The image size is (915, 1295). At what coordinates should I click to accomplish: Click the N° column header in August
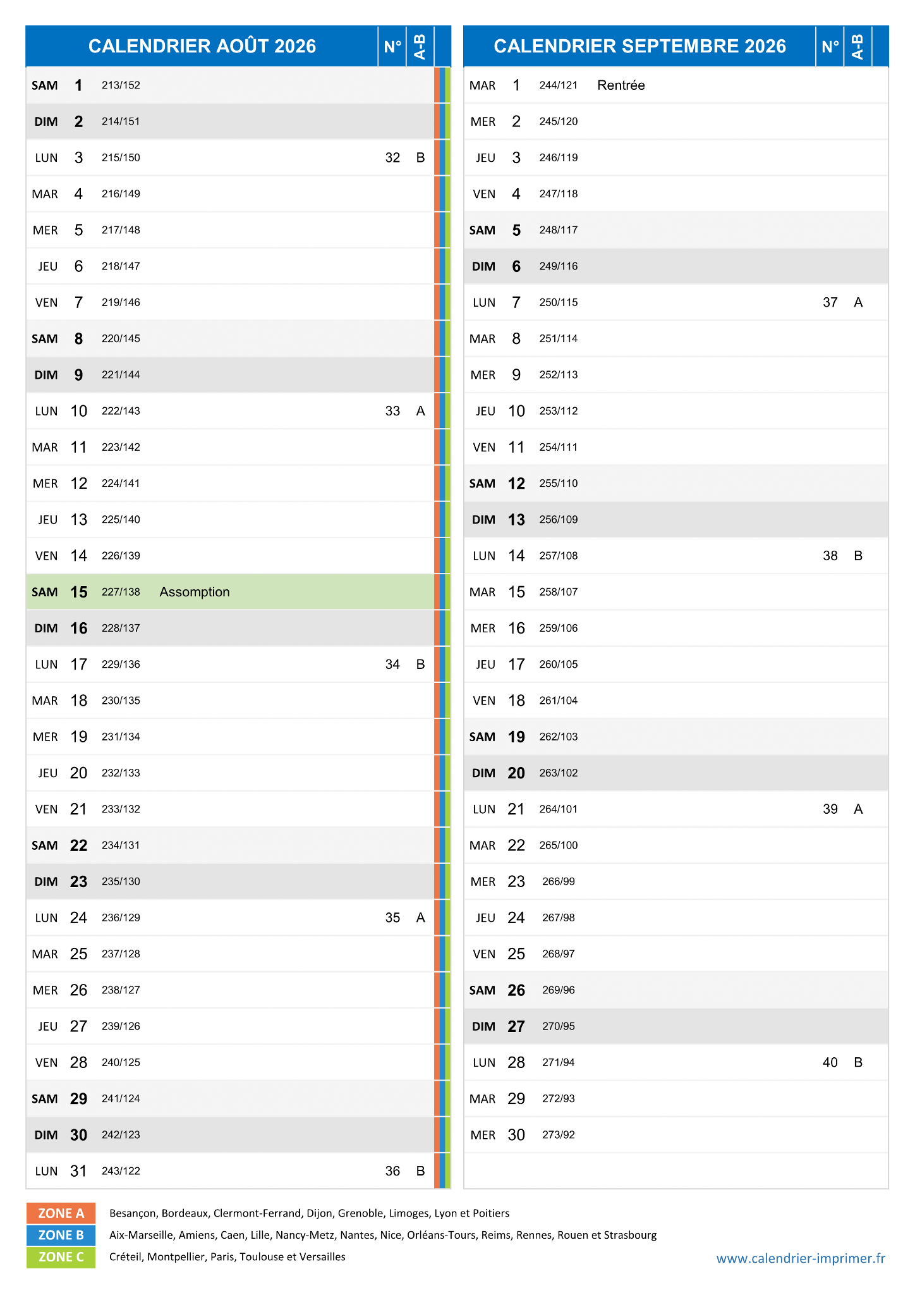pyautogui.click(x=392, y=46)
